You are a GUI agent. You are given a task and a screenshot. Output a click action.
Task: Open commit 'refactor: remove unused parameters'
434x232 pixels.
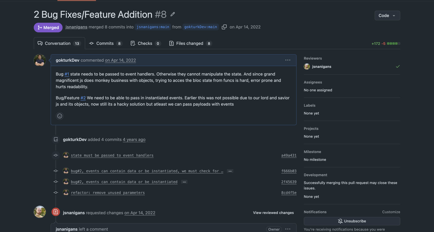coord(108,193)
